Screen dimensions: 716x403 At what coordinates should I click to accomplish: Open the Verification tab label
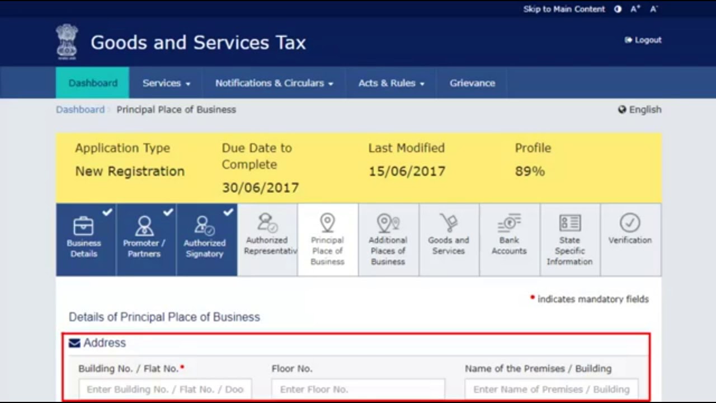(x=630, y=240)
